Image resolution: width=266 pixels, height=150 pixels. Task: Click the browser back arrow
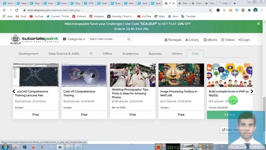(4, 10)
